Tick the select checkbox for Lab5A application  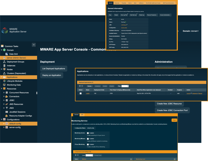pyautogui.click(x=81, y=93)
